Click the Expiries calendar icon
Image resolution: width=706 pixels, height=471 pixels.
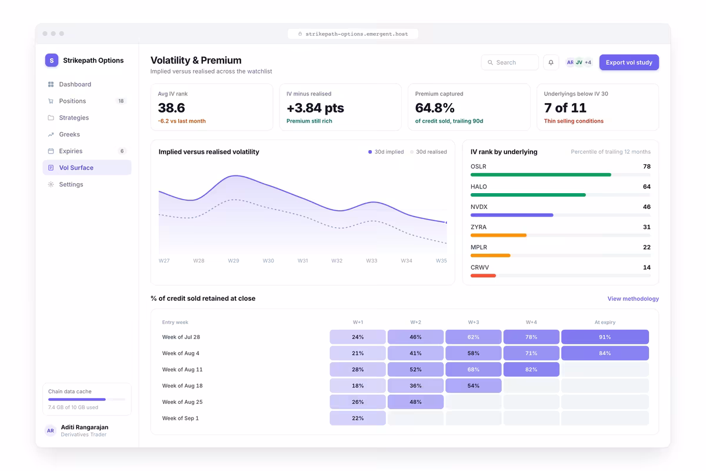tap(51, 151)
